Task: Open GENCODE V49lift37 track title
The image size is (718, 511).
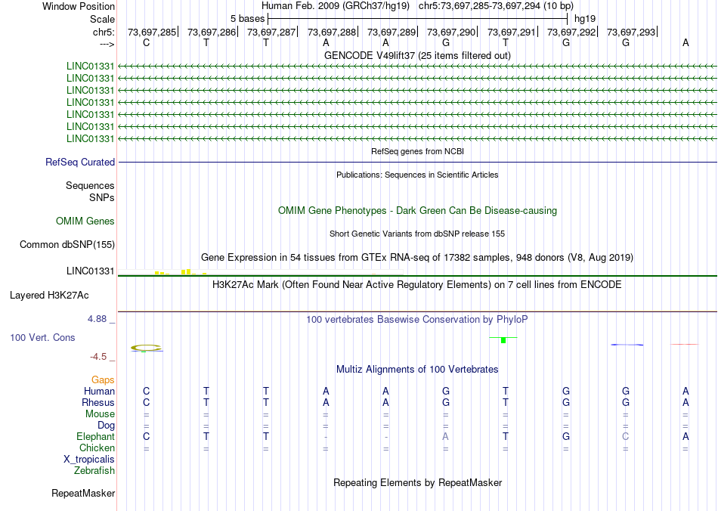Action: coord(417,55)
